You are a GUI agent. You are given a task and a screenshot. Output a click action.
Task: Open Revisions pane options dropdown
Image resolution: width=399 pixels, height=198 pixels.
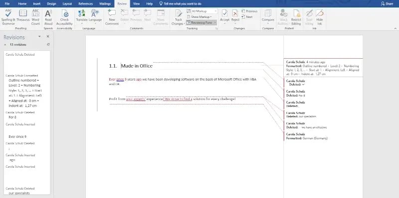coord(39,36)
